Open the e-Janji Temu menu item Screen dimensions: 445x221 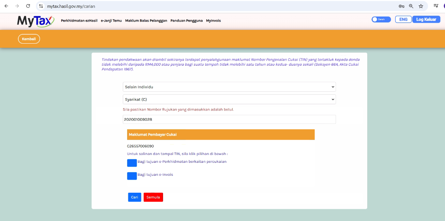point(111,21)
